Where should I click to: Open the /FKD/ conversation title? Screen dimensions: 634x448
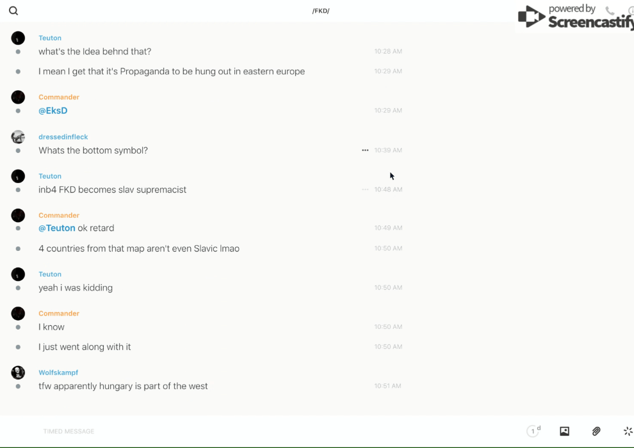321,11
